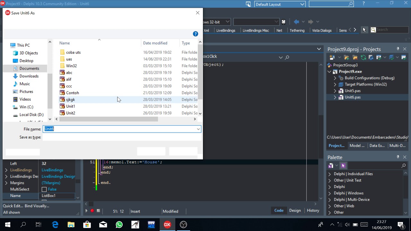Click the code editor horizontal scrollbar thumb
This screenshot has height=231, width=411.
91,204
